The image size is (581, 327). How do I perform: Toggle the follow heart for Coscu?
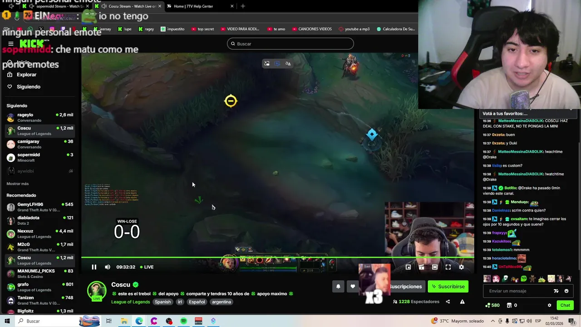(353, 287)
